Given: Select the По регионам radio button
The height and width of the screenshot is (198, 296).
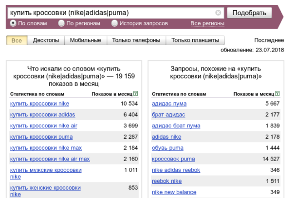Looking at the screenshot, I should tap(61, 23).
